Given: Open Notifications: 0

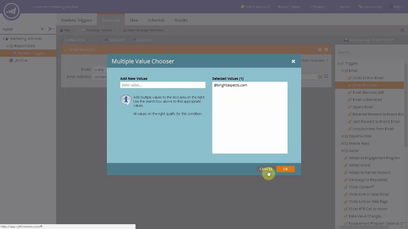Looking at the screenshot, I should point(255,7).
